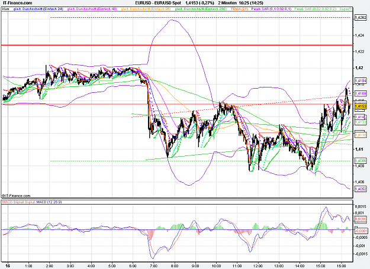
Task: Click the 4:00 time axis label
Action: pyautogui.click(x=91, y=266)
